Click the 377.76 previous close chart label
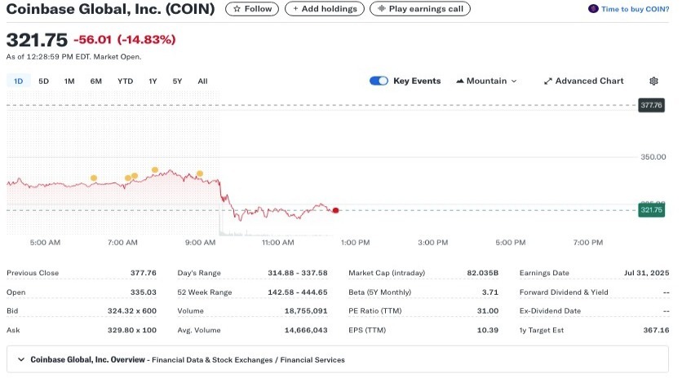Viewport: 682px width, 378px height. click(651, 105)
